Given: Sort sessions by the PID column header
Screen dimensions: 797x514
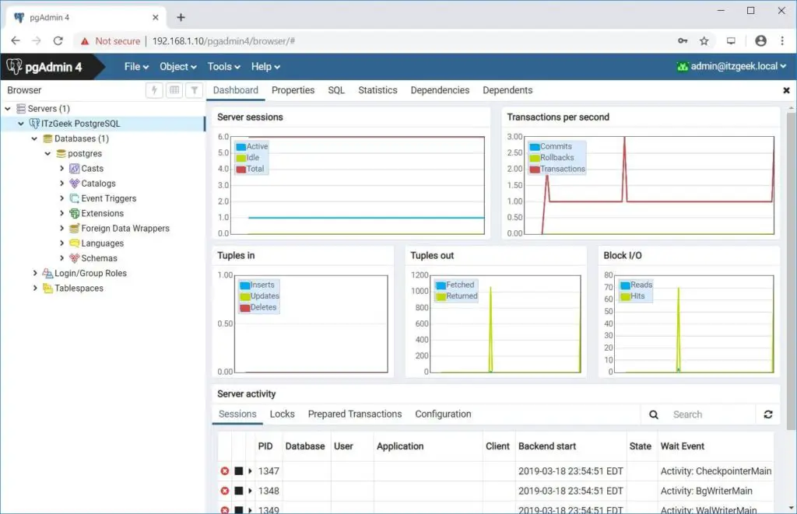Looking at the screenshot, I should [265, 446].
